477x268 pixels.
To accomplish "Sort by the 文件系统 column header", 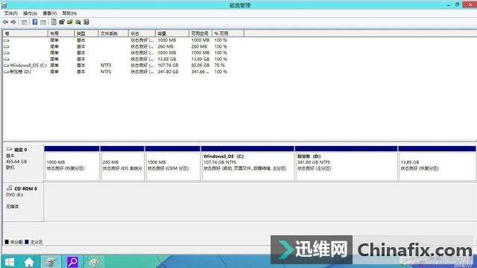I will coord(113,33).
